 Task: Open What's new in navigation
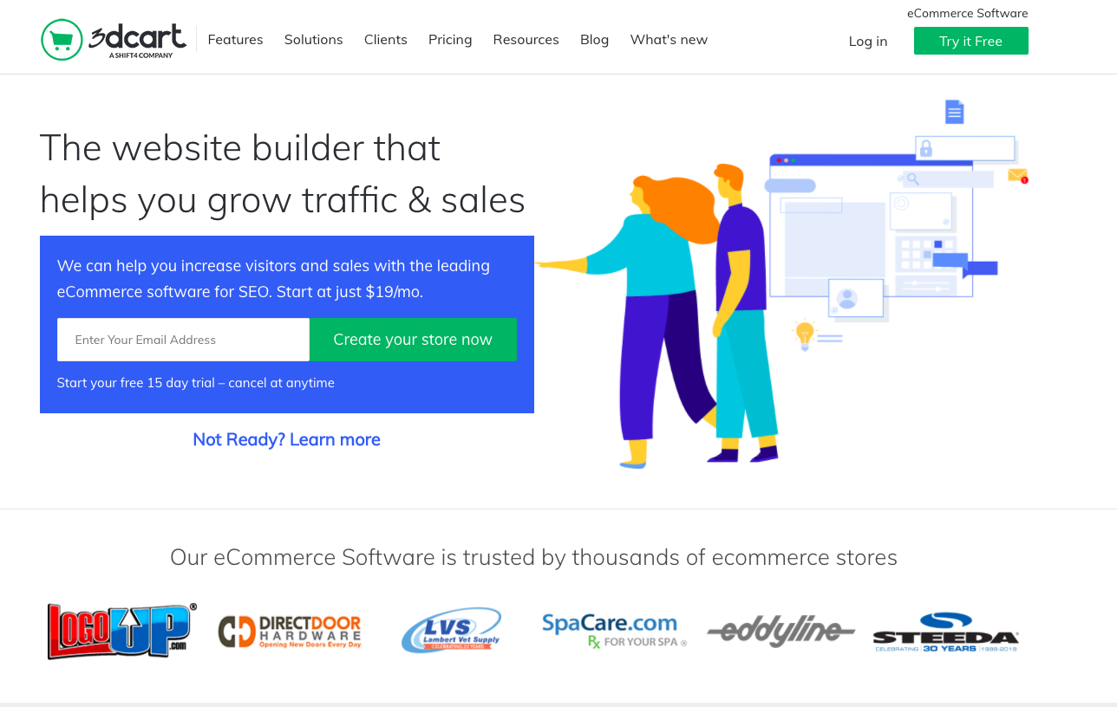[x=669, y=40]
